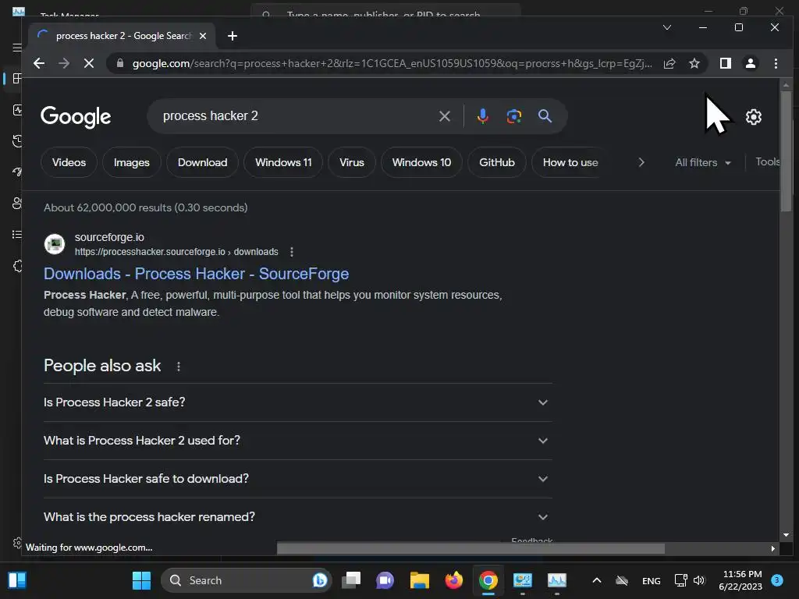Filter results by Images
This screenshot has height=599, width=799.
coord(131,162)
